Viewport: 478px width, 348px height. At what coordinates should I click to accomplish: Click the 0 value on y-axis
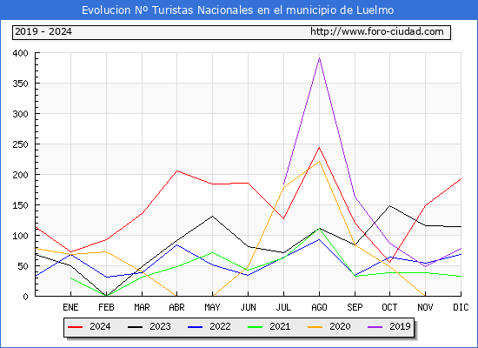coord(25,297)
